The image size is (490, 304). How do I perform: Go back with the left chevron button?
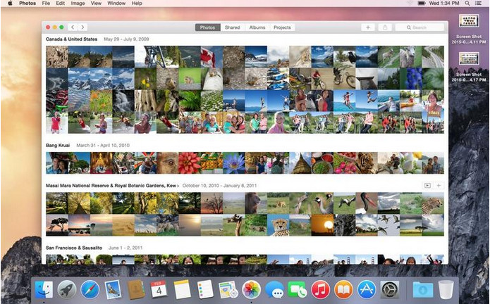(x=73, y=27)
